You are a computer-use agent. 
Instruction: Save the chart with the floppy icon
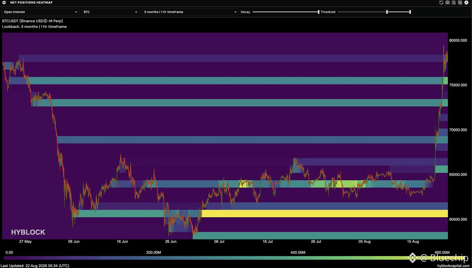point(454,3)
